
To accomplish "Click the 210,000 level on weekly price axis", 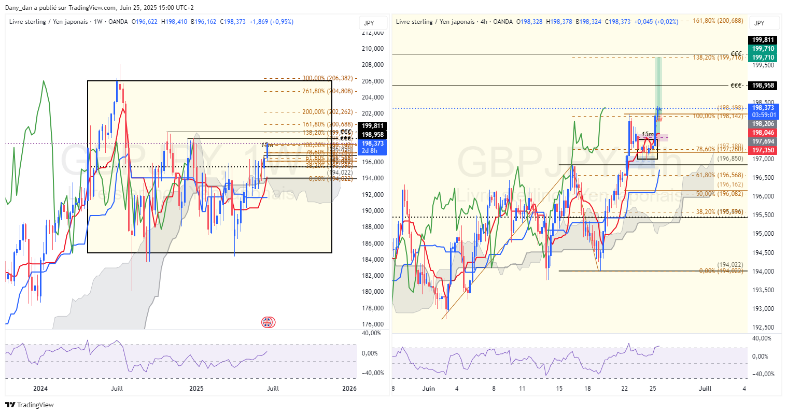I will pyautogui.click(x=373, y=49).
